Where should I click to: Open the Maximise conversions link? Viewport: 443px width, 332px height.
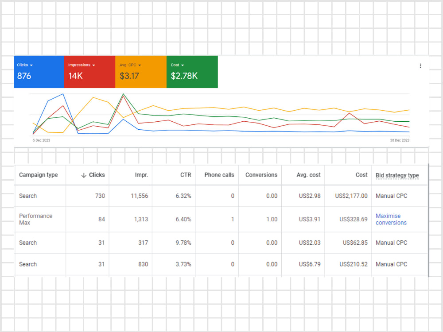pyautogui.click(x=391, y=220)
